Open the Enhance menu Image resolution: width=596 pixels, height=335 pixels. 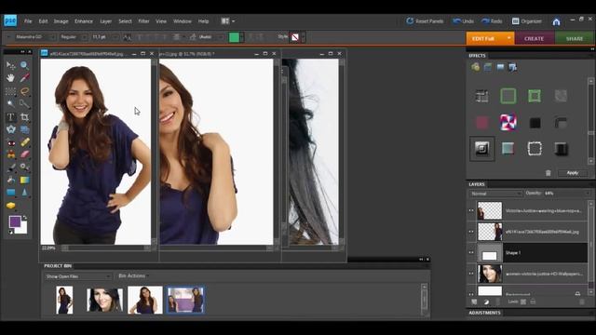pyautogui.click(x=84, y=21)
